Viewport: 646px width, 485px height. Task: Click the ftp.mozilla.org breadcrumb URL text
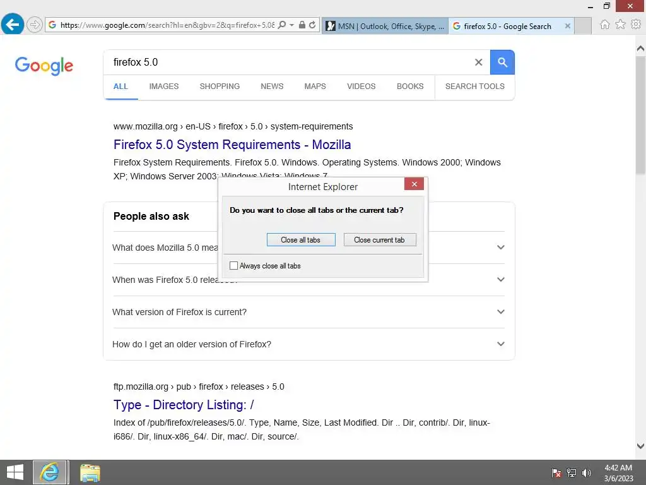click(x=199, y=387)
